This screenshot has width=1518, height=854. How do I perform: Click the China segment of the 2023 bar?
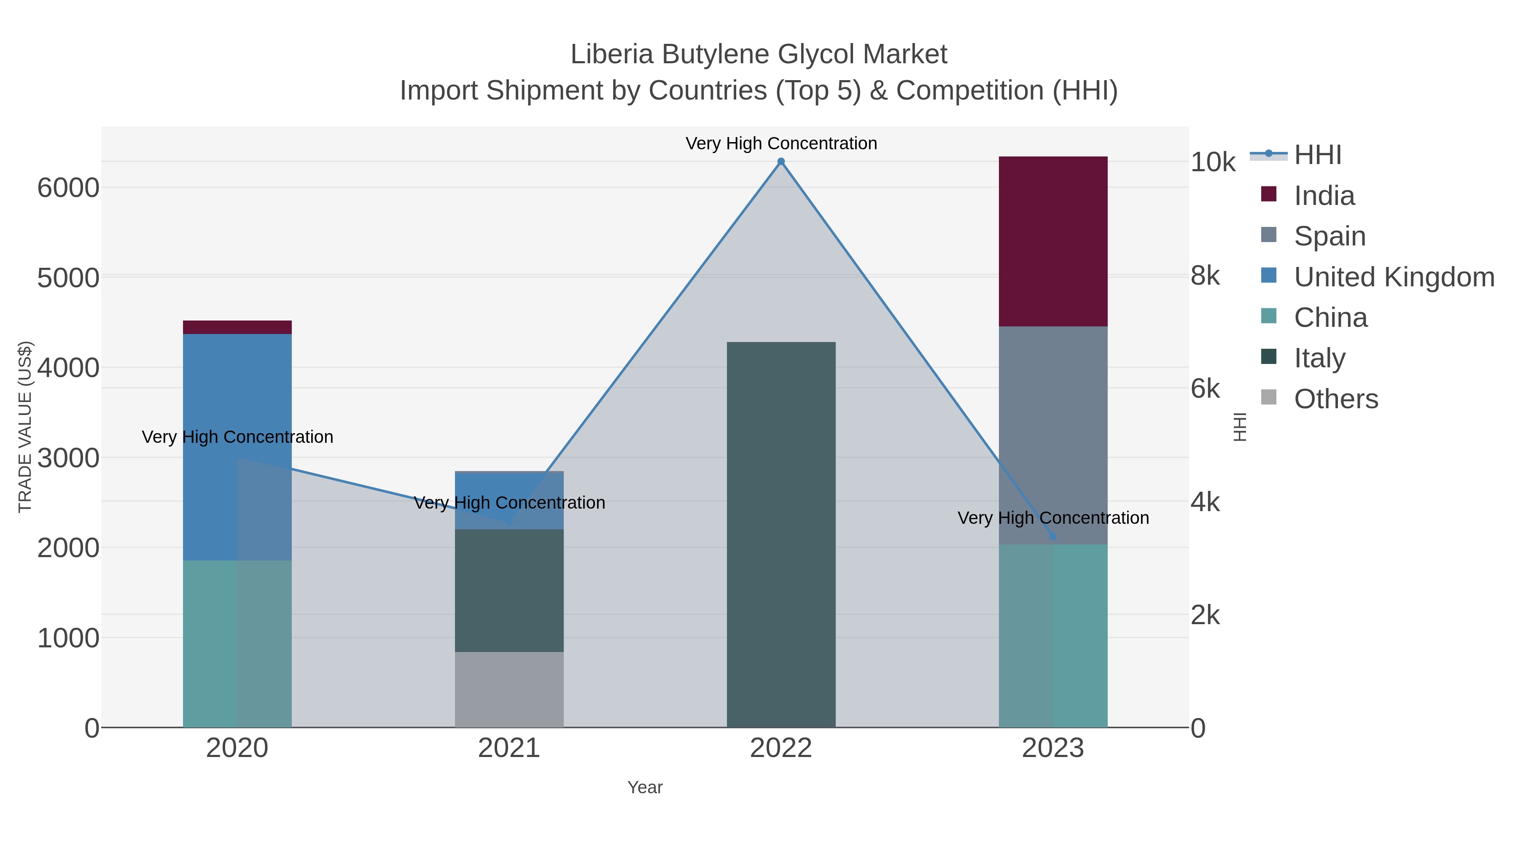[x=1053, y=636]
